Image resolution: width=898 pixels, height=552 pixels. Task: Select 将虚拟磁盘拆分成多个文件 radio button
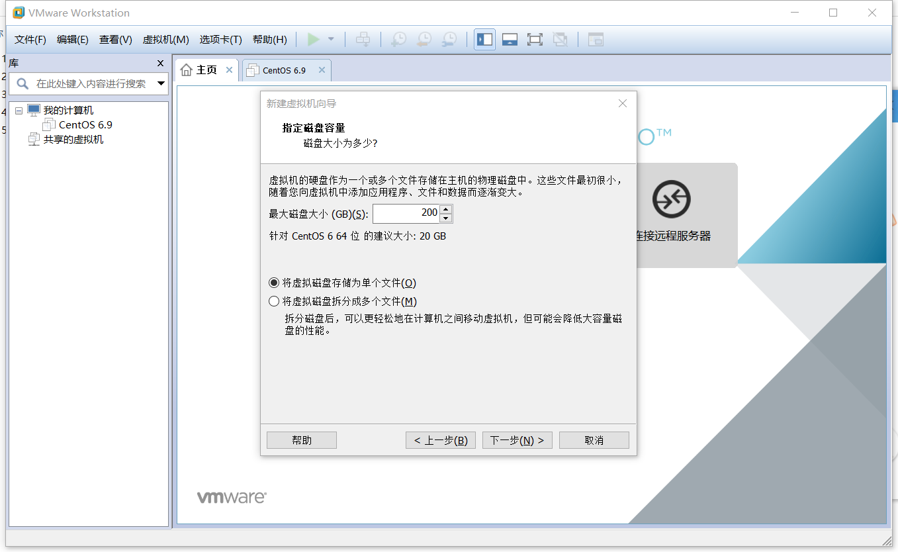coord(274,301)
